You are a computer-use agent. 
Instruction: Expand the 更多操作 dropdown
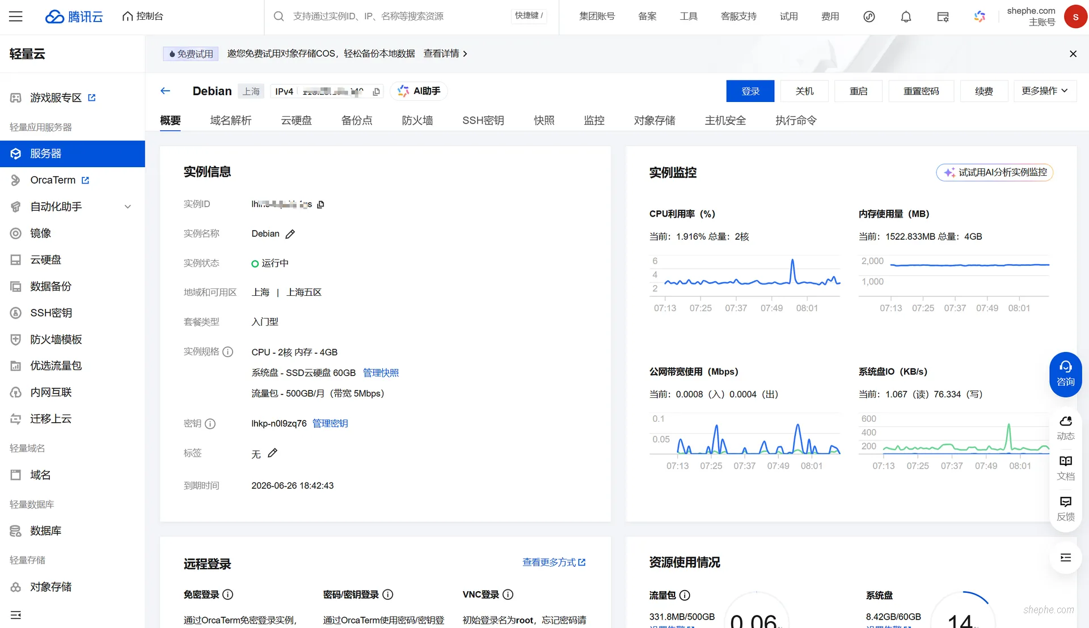(1044, 91)
